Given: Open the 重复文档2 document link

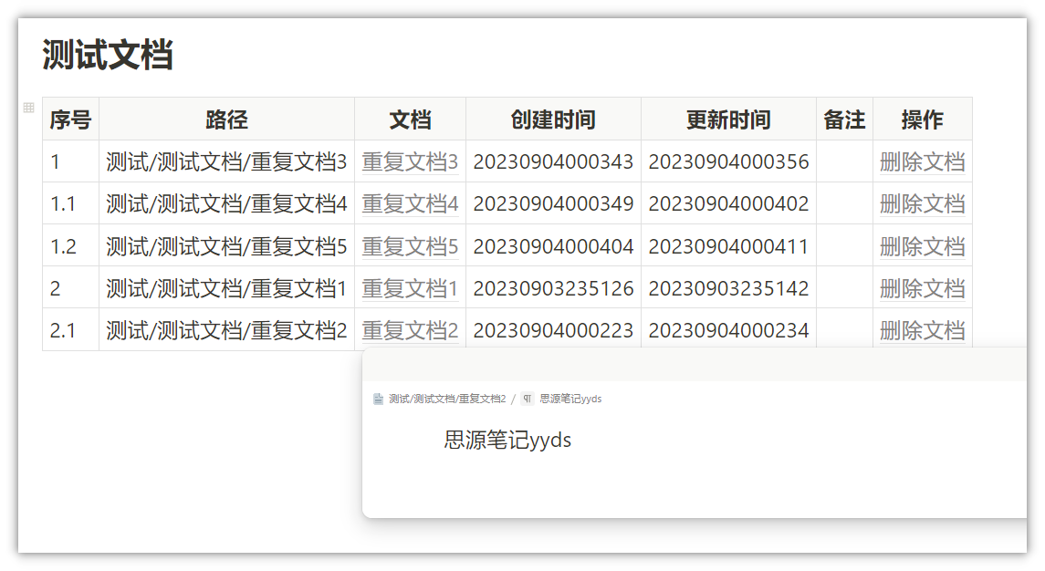Looking at the screenshot, I should click(410, 330).
